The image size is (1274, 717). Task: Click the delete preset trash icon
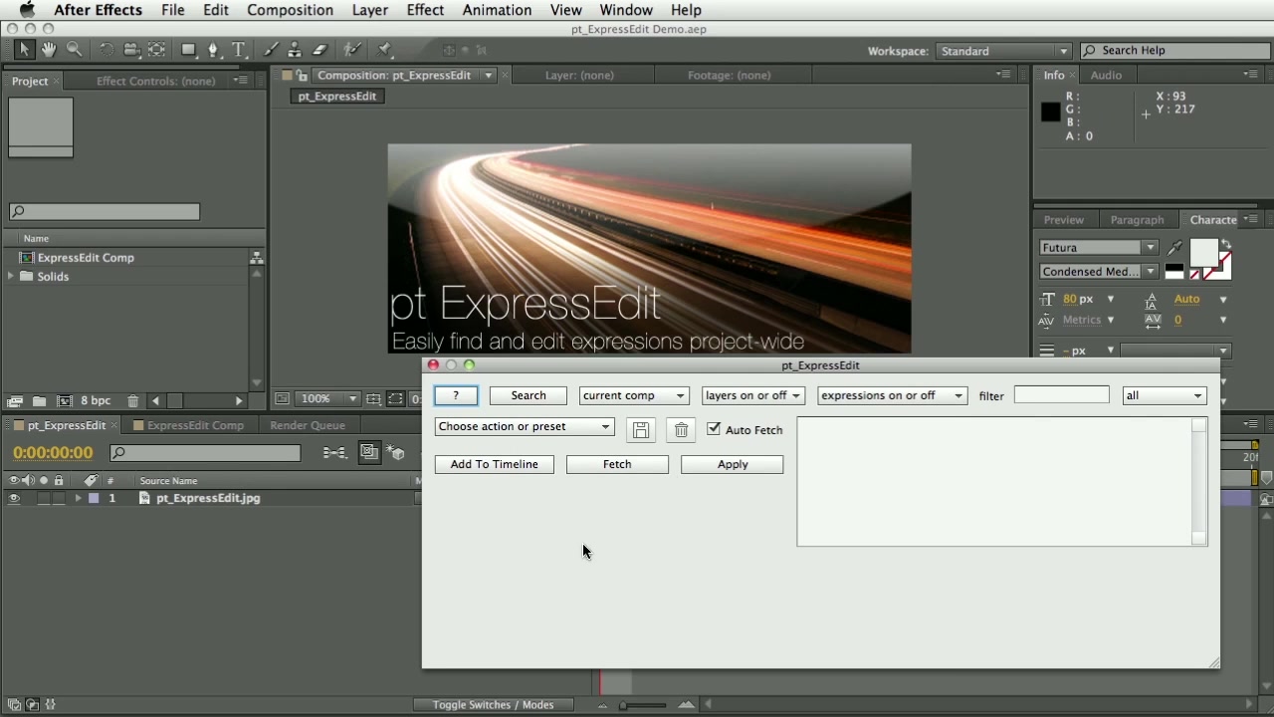coord(681,430)
